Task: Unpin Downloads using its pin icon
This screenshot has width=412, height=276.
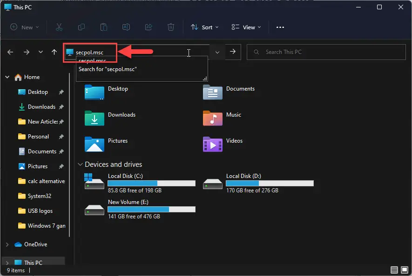Action: [x=61, y=107]
